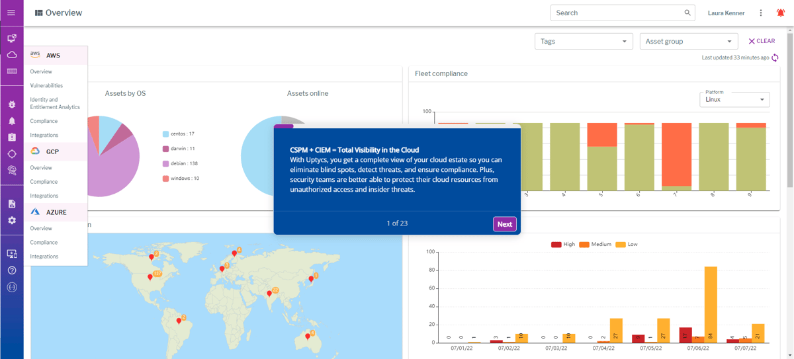Screen dimensions: 794x359
Task: Click the monitor assets icon in sidebar
Action: point(12,38)
